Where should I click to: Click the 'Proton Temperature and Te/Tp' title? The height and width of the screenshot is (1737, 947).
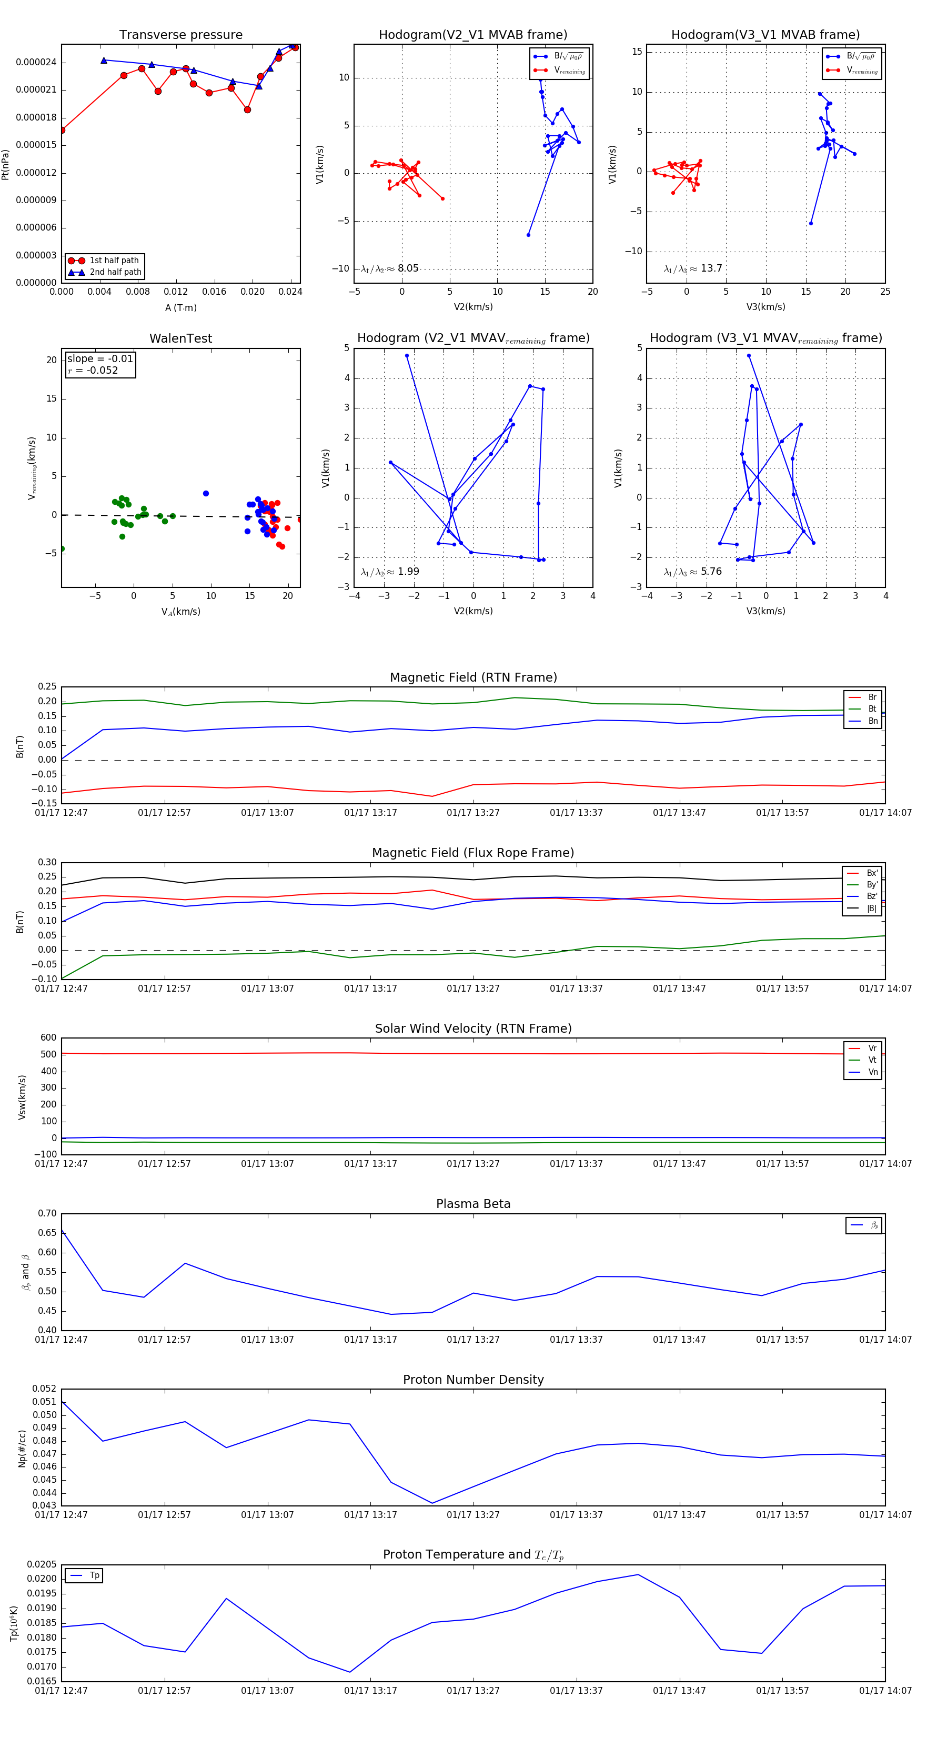click(x=473, y=1555)
